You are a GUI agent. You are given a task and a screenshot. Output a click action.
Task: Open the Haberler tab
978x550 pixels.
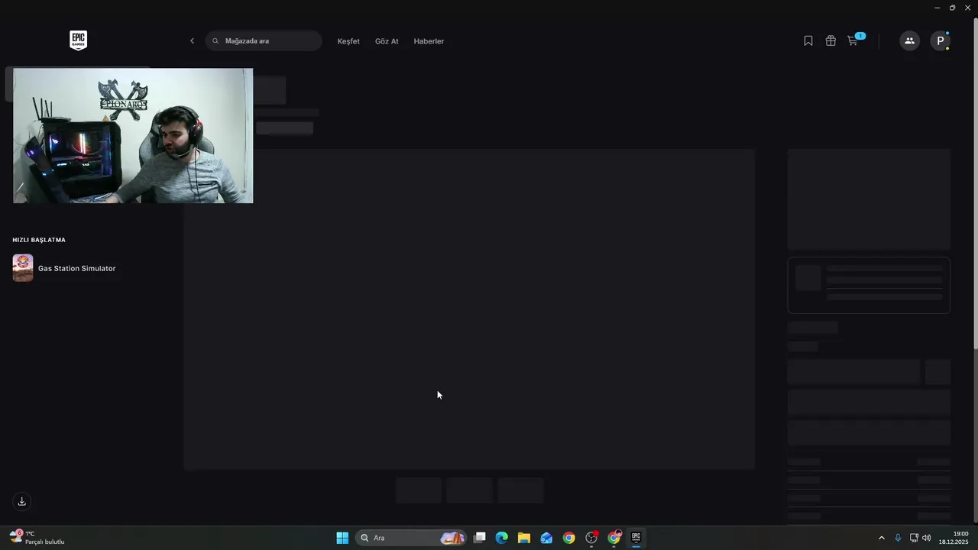click(x=429, y=41)
